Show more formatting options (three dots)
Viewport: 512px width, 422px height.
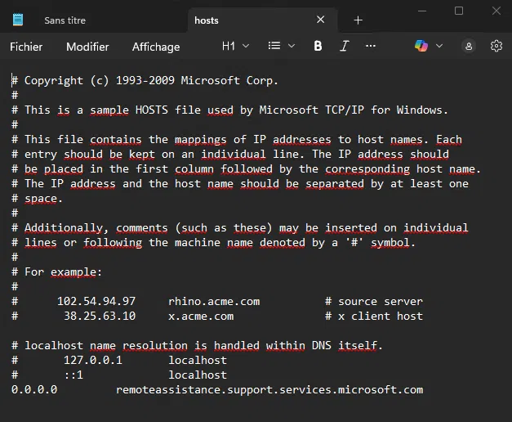(371, 47)
